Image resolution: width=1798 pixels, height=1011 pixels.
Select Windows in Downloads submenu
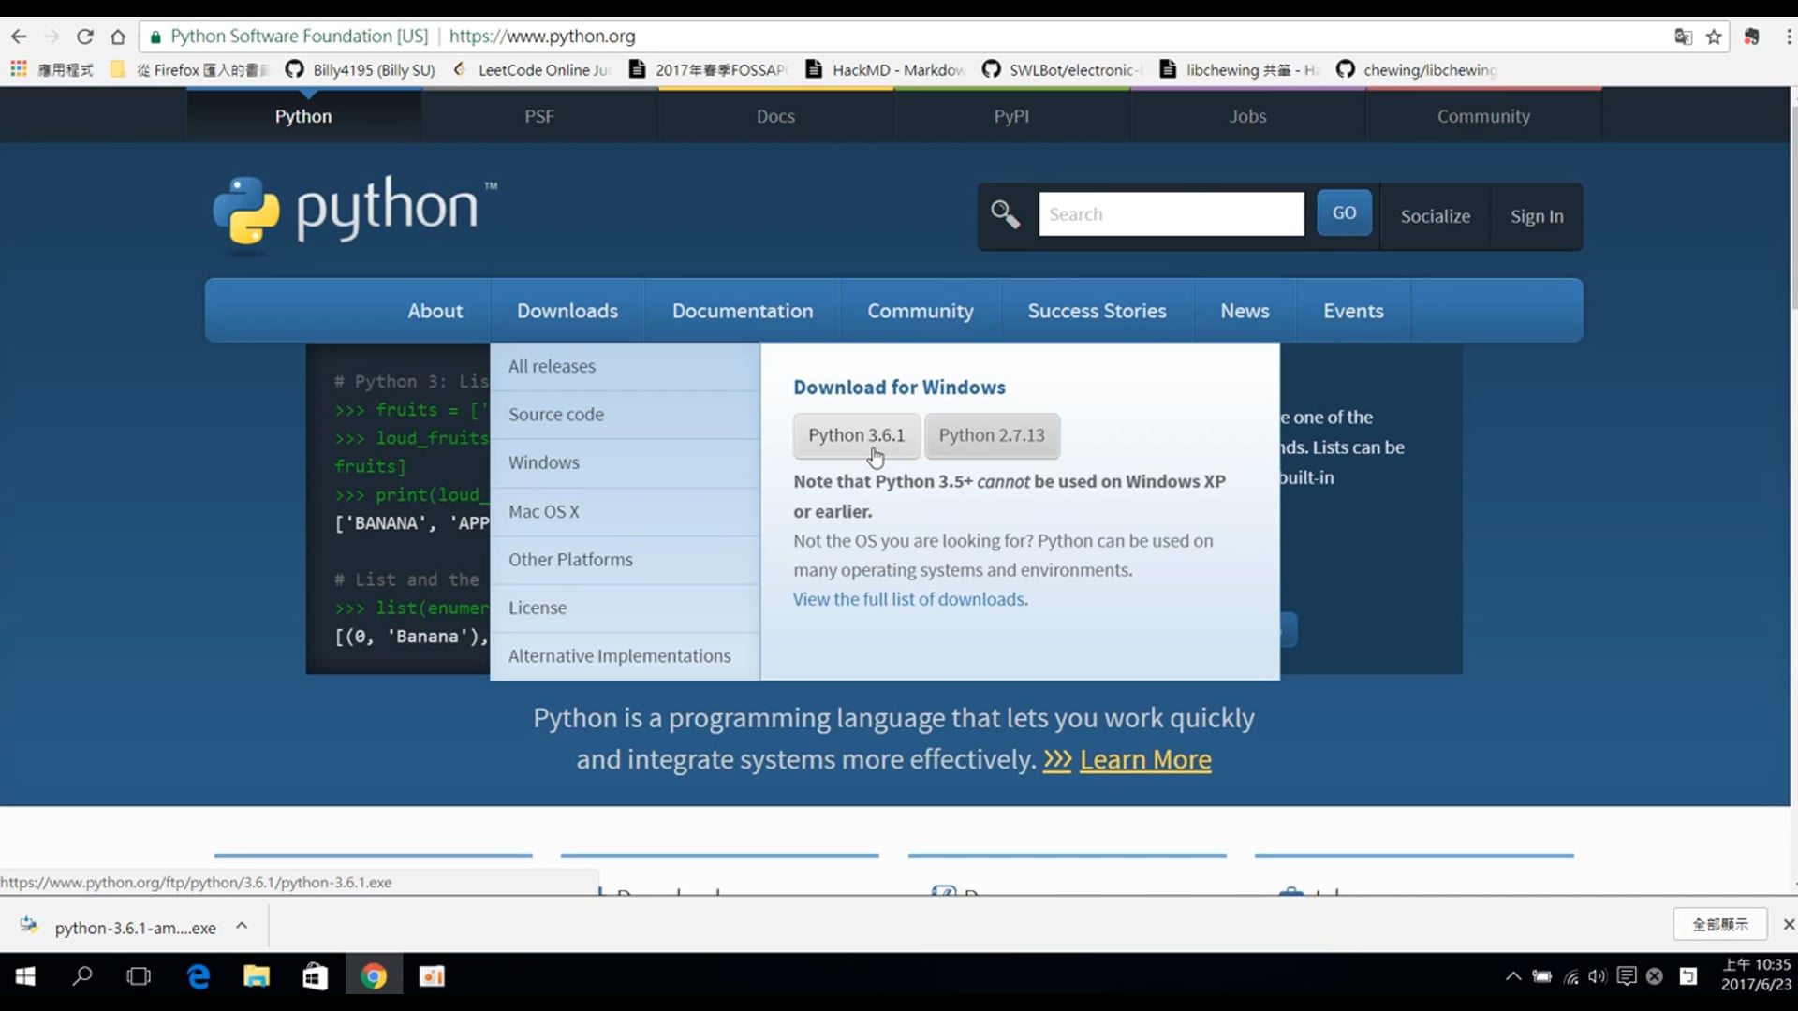[x=544, y=462]
